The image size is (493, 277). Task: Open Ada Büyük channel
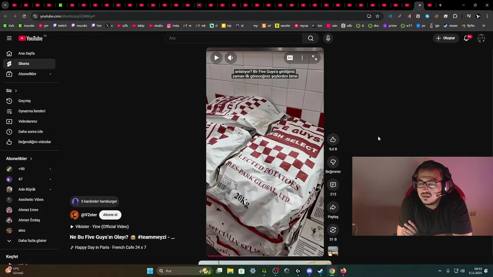click(x=29, y=189)
